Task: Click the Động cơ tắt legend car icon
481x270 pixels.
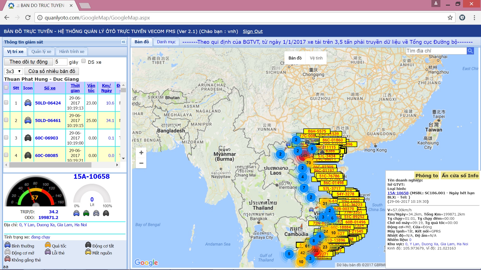Action: point(88,245)
